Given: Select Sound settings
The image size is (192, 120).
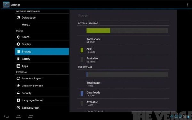Looking at the screenshot, I should 42,37.
